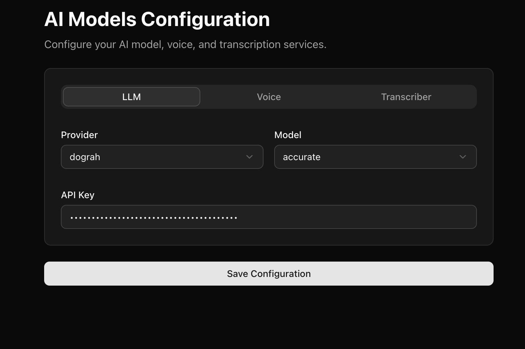Switch to the Voice tab

click(269, 97)
